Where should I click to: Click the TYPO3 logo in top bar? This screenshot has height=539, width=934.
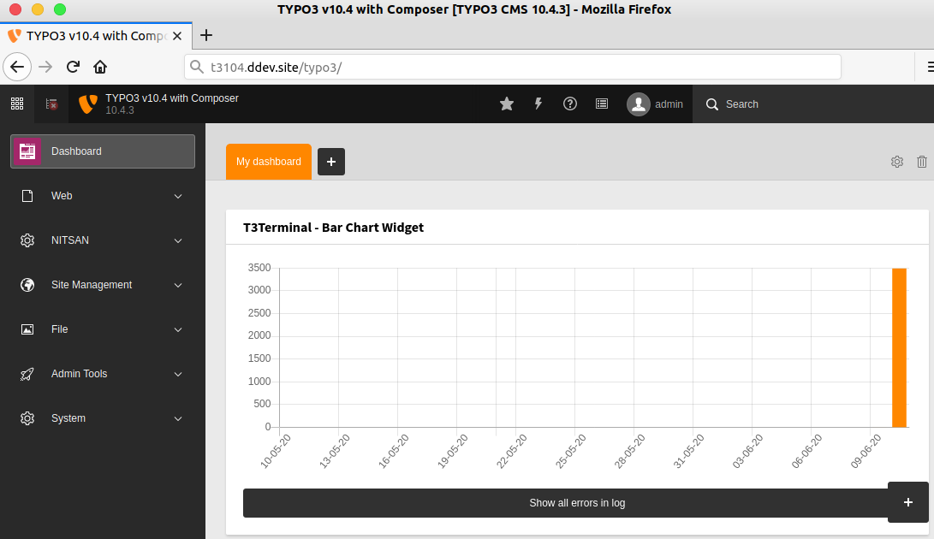88,104
